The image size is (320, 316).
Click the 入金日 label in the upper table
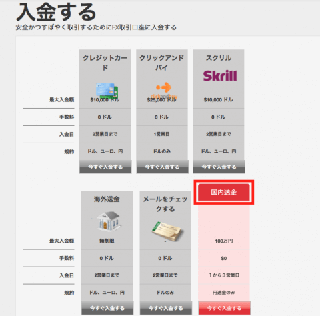[67, 134]
